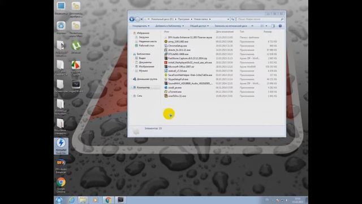Image resolution: width=362 pixels, height=204 pixels.
Task: Show more toolbar commands chevron
Action: [x=252, y=26]
